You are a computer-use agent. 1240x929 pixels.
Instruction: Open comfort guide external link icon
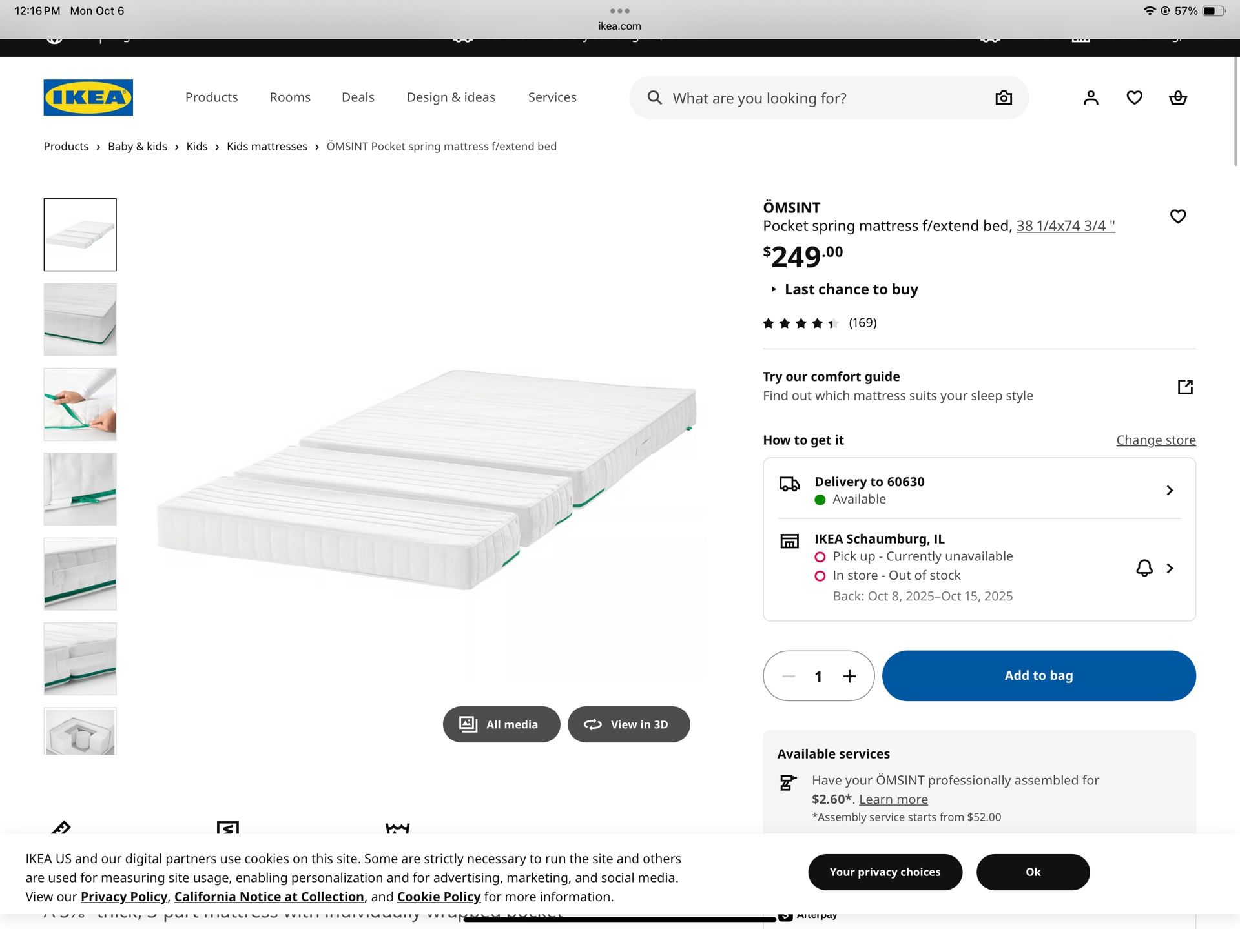[1185, 387]
